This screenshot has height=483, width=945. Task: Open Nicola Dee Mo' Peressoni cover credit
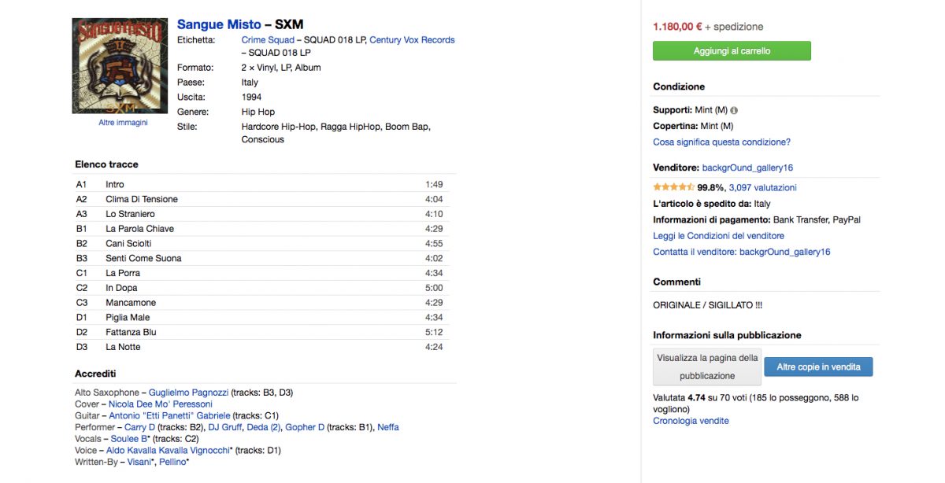click(x=161, y=404)
